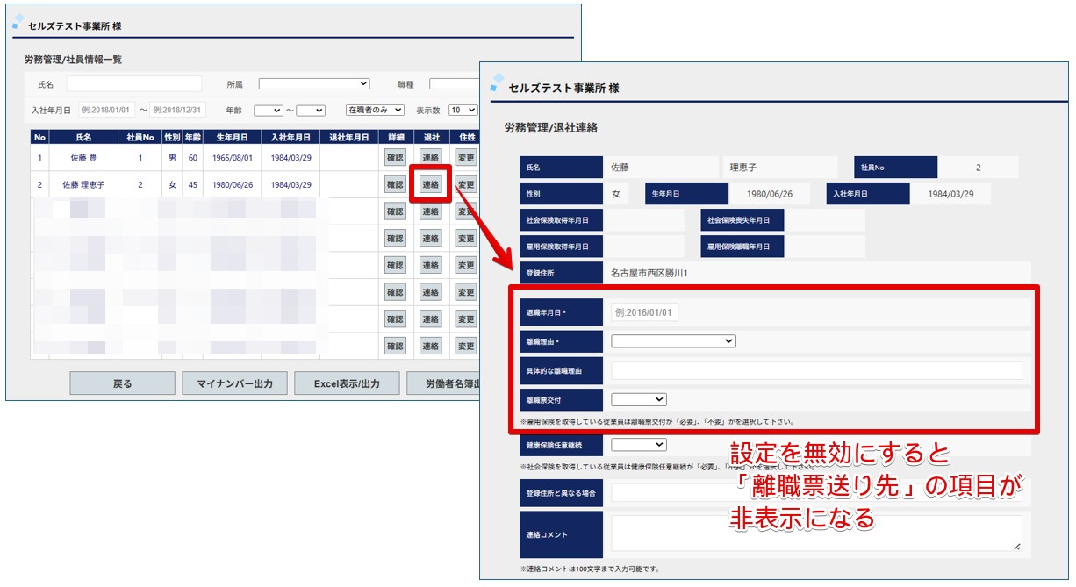
Task: Open the second 年齢 range dropdown
Action: tap(311, 111)
